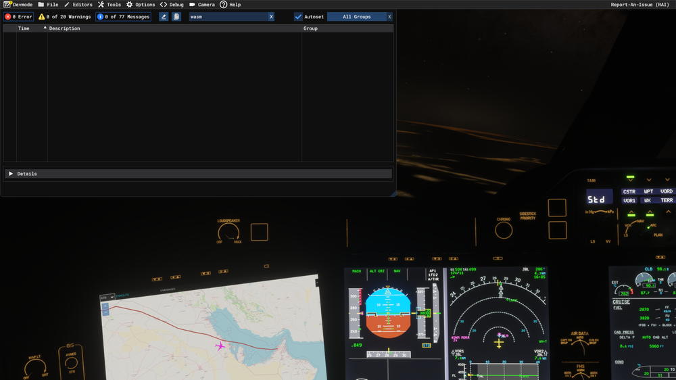Screen dimensions: 676x380
Task: Toggle the Warnings filter button
Action: click(x=64, y=17)
